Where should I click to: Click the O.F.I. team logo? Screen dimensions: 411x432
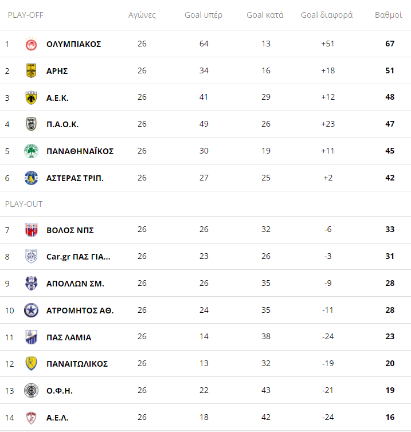[31, 391]
